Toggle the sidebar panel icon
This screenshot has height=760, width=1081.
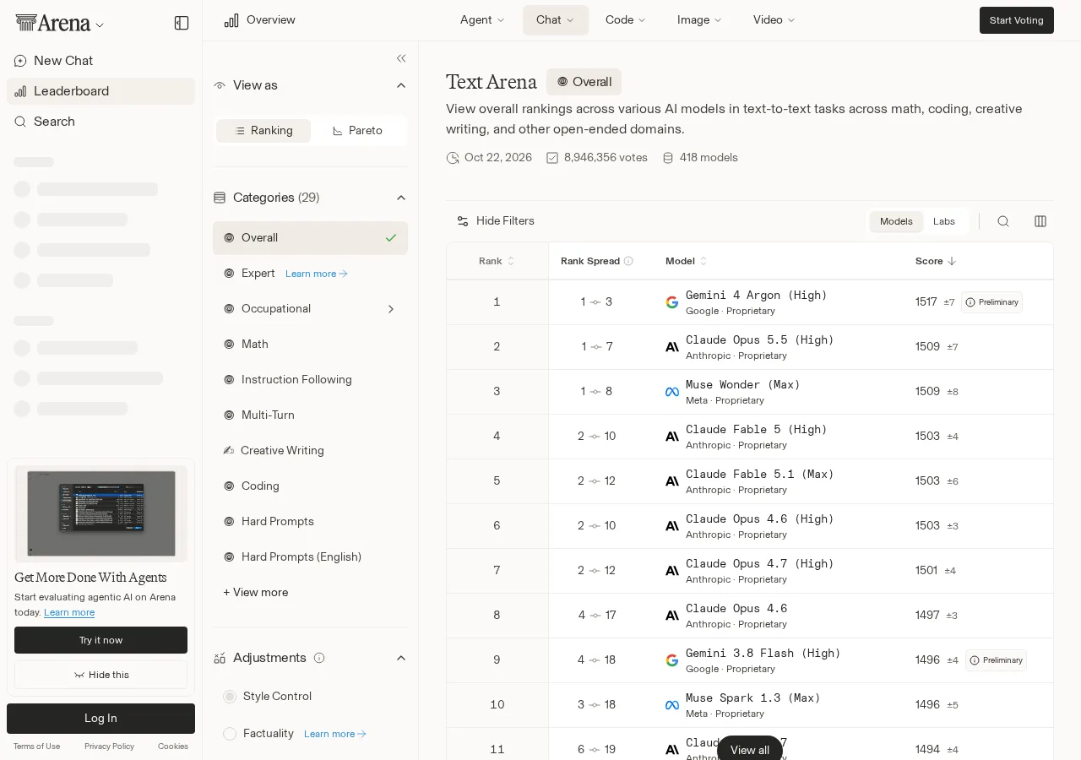(182, 23)
